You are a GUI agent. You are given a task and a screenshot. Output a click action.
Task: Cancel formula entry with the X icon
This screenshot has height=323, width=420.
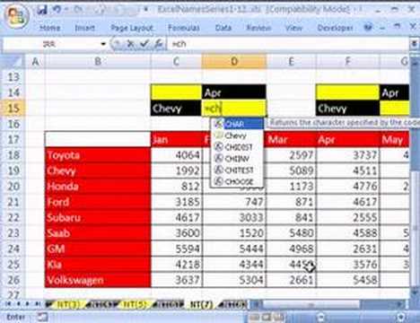click(x=130, y=44)
